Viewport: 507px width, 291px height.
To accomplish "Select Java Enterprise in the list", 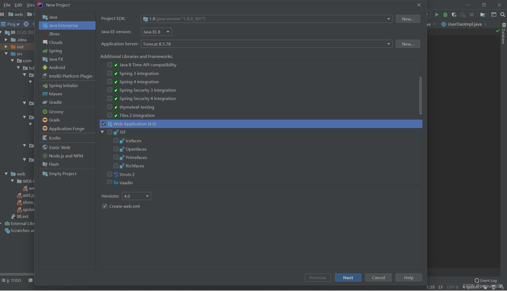I will click(x=67, y=25).
